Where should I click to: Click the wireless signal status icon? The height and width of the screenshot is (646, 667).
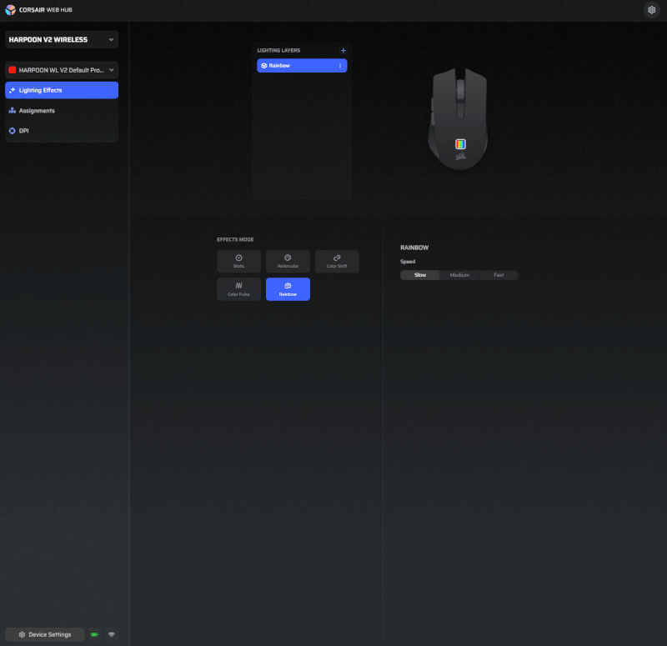click(112, 634)
